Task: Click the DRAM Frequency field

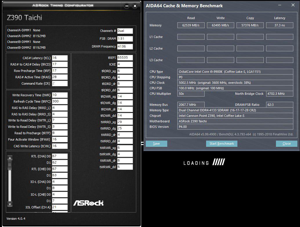Action: (x=125, y=46)
